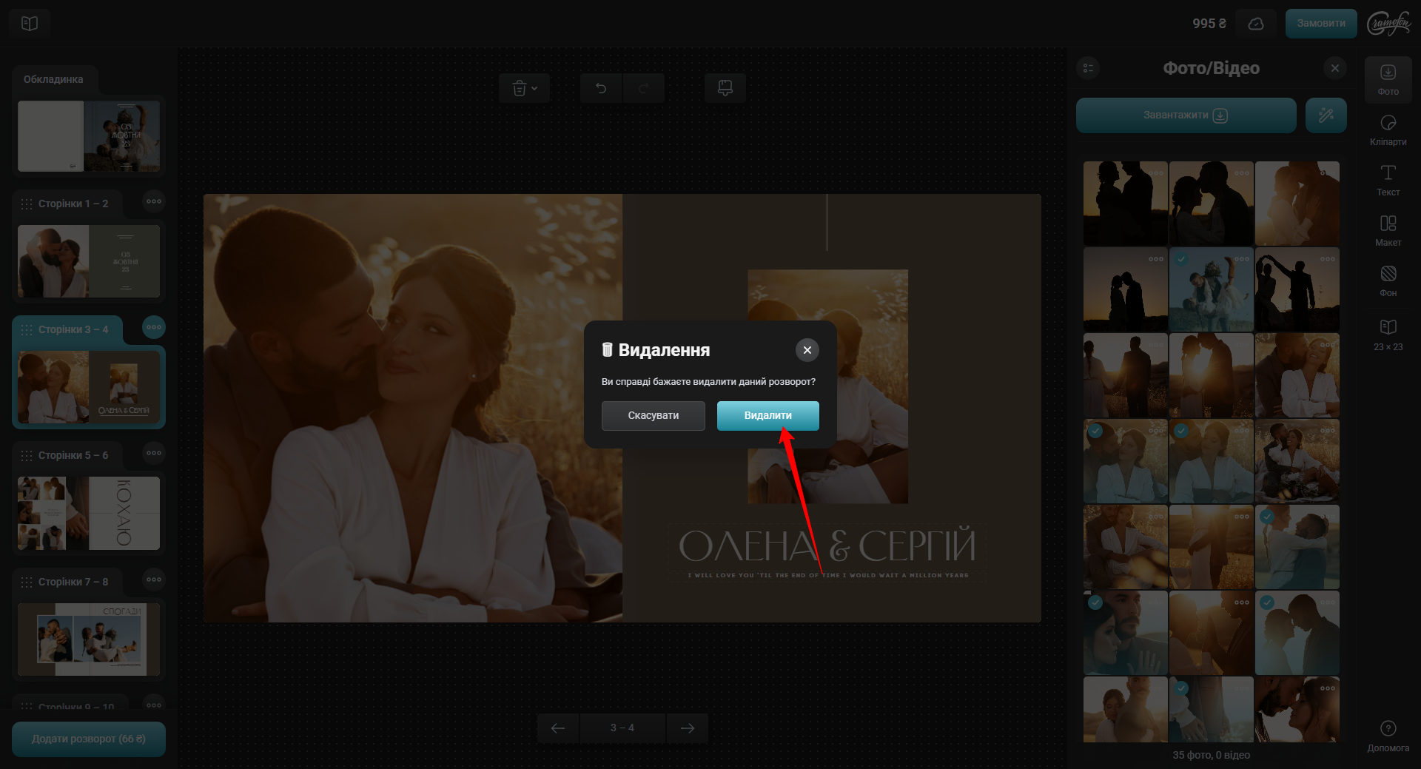Open the Текст tool
Screen dimensions: 1421x769
[x=1388, y=180]
